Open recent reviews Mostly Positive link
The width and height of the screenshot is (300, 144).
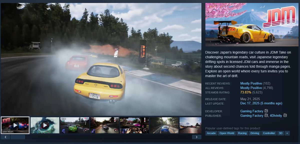[x=251, y=83]
